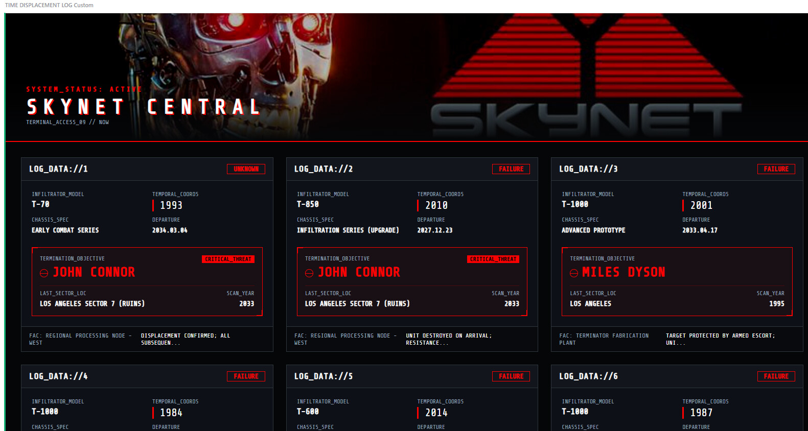Click the UNKNOWN status badge on LOG_DATA://1
This screenshot has height=431, width=808.
pos(246,169)
